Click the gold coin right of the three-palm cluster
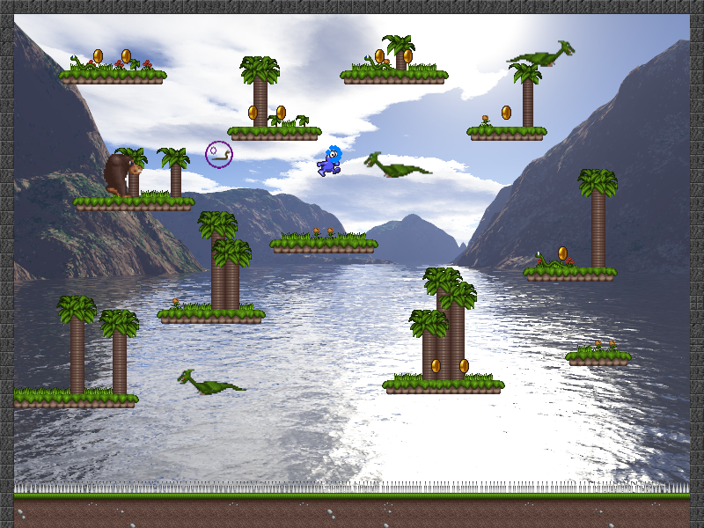Image resolution: width=704 pixels, height=528 pixels. [464, 366]
